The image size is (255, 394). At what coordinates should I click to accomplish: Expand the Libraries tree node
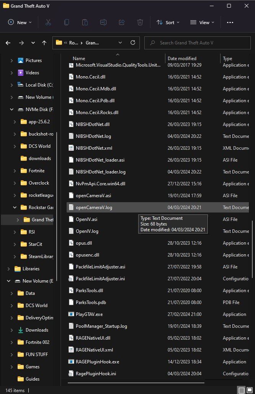(8, 269)
